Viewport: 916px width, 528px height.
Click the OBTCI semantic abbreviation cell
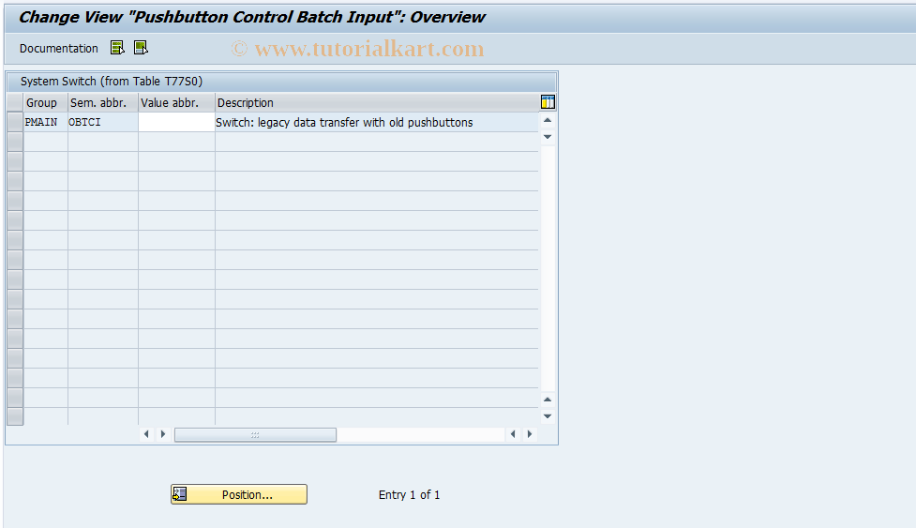(x=103, y=122)
